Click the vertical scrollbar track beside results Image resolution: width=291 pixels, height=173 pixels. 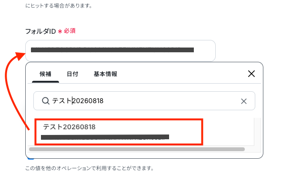click(257, 132)
